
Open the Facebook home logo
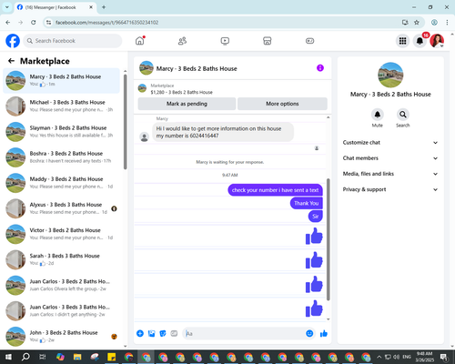[x=13, y=41]
